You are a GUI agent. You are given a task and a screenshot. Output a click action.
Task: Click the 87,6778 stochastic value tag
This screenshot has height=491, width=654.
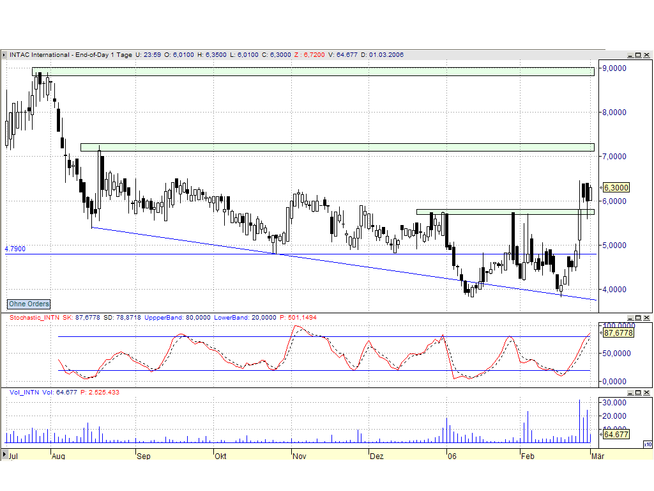point(618,332)
